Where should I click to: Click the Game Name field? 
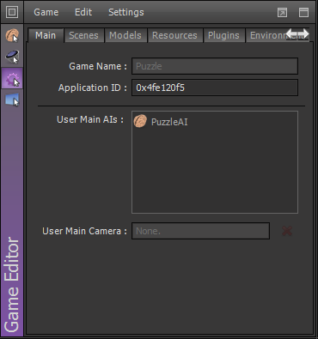(215, 66)
